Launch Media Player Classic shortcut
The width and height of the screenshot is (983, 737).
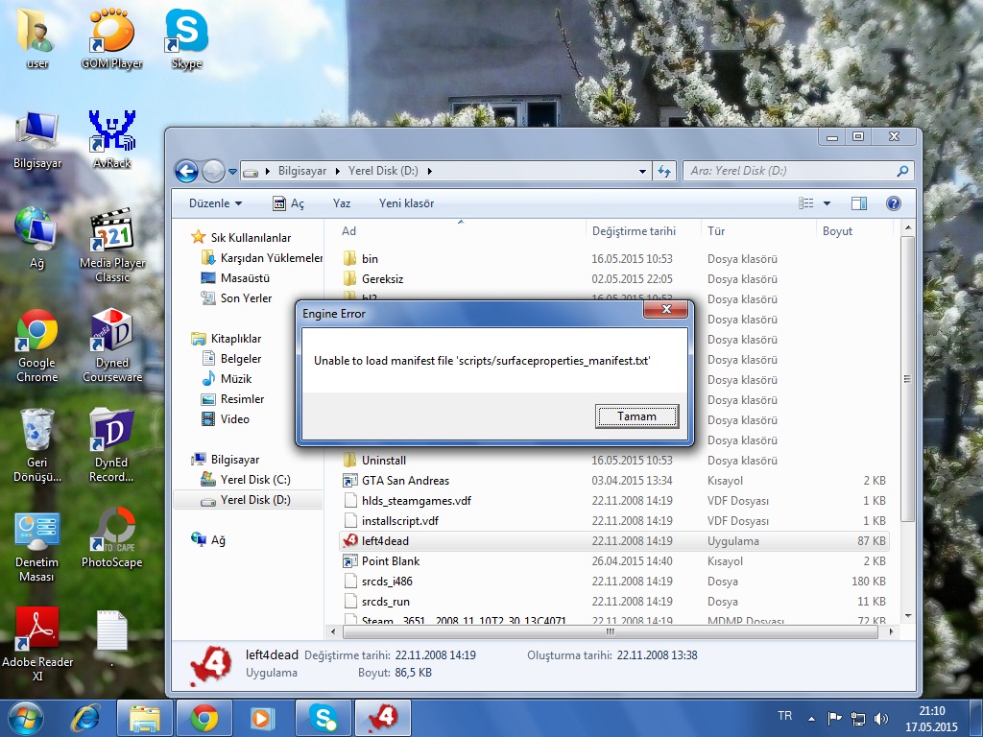coord(111,246)
